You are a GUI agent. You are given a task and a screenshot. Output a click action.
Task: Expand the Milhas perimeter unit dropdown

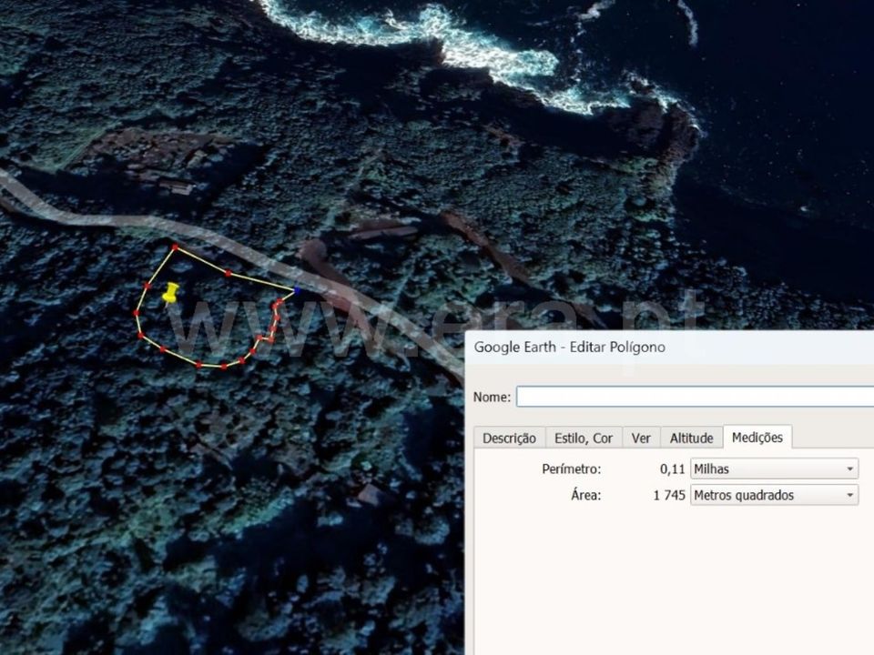pyautogui.click(x=774, y=469)
